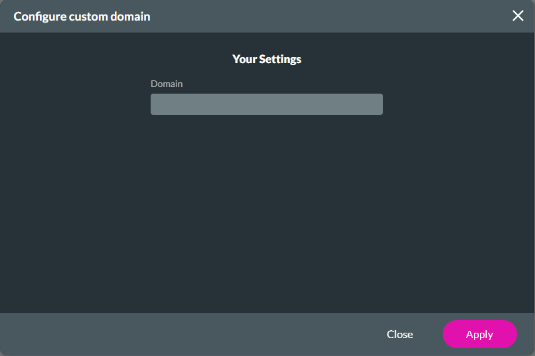The width and height of the screenshot is (535, 356).
Task: Click the Close button in footer
Action: point(400,334)
